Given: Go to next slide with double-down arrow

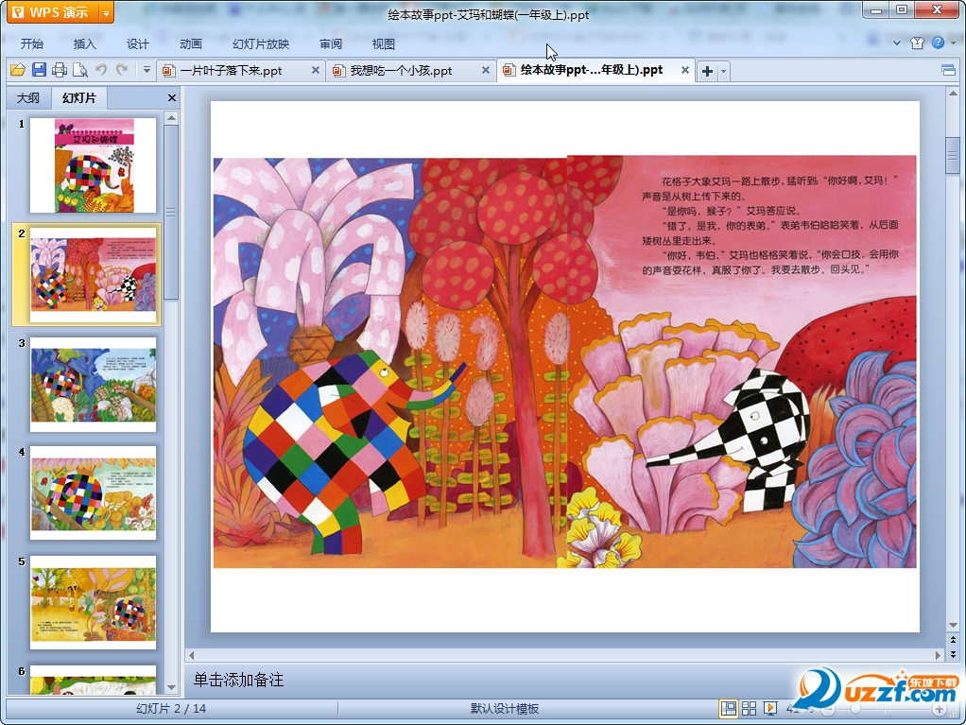Looking at the screenshot, I should click(953, 653).
